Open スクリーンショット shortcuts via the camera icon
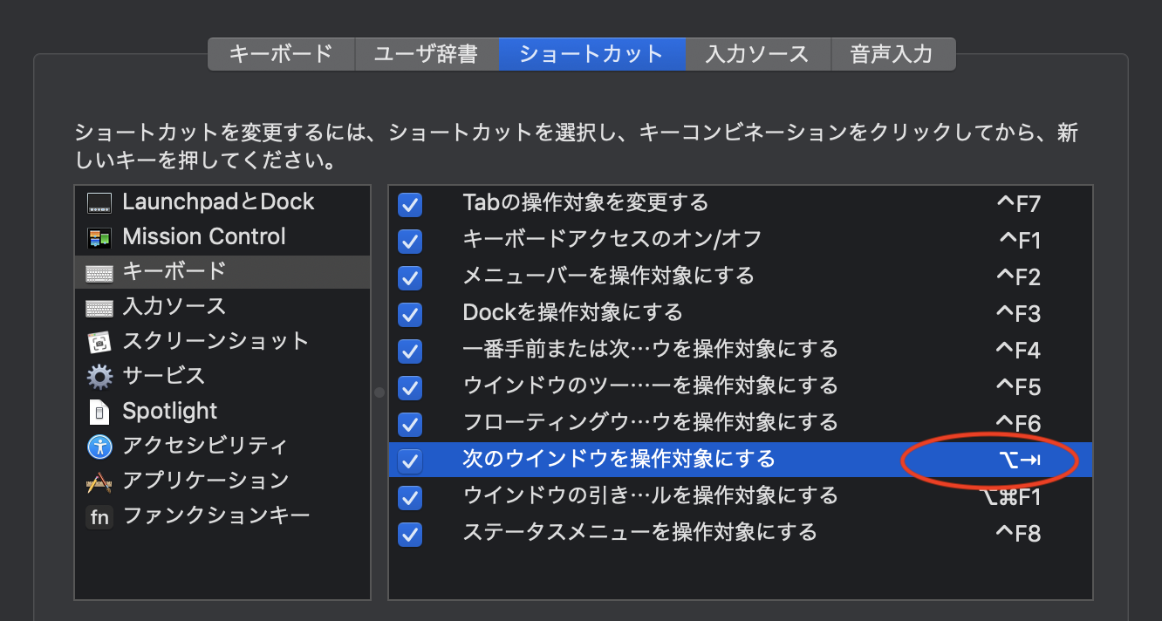 [99, 341]
